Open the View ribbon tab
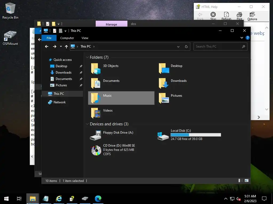 (x=85, y=38)
